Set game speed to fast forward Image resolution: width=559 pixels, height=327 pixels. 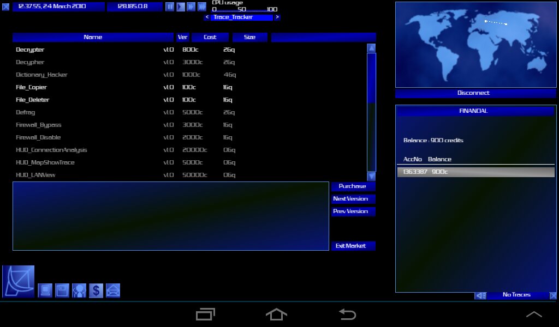tap(191, 7)
